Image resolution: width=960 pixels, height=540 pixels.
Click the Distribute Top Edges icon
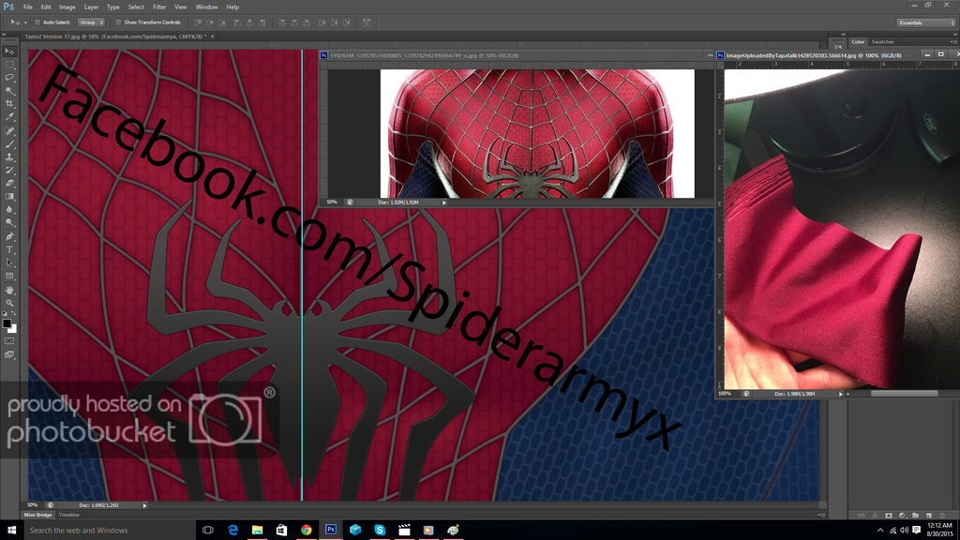281,22
